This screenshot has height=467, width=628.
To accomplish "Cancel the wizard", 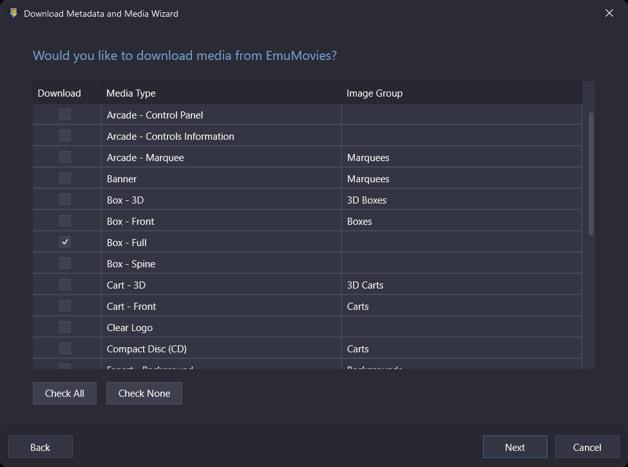I will click(587, 447).
